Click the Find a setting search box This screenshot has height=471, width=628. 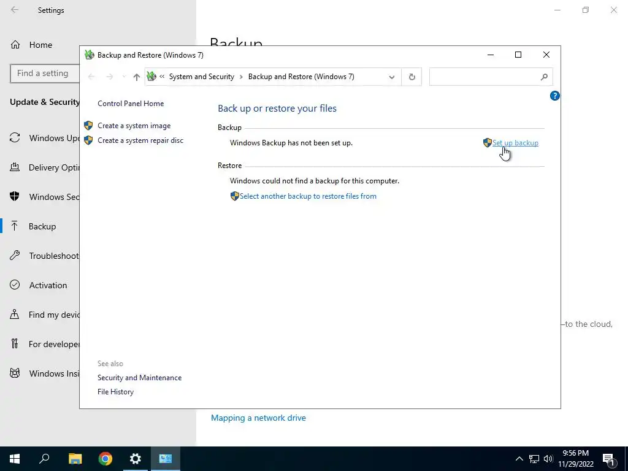(x=44, y=74)
